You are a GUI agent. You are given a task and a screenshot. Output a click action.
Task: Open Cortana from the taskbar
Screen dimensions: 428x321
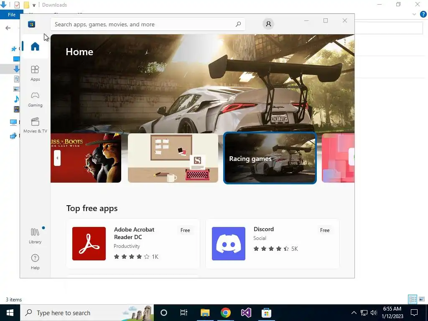pos(164,313)
